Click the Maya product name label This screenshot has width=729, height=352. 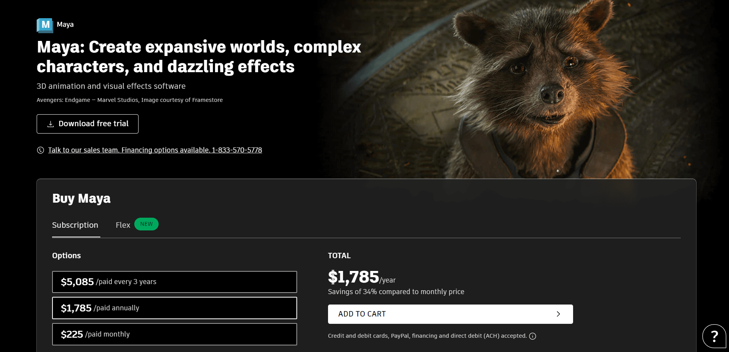tap(65, 25)
